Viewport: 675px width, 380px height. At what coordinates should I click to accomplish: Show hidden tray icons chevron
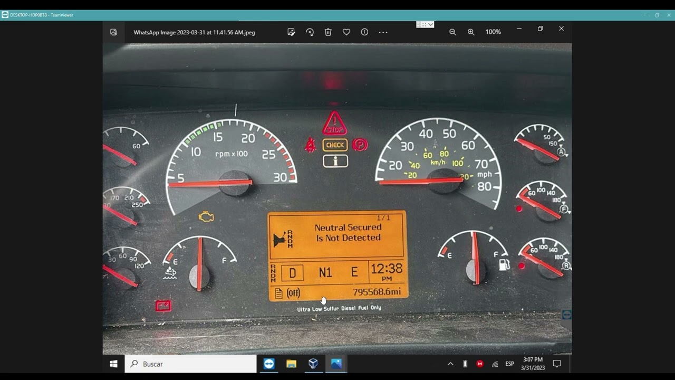pyautogui.click(x=450, y=364)
